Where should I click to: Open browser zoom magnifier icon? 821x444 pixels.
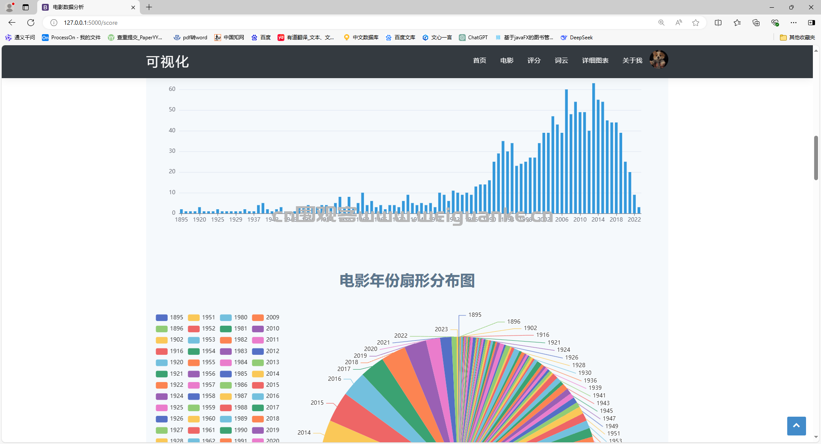(x=662, y=23)
